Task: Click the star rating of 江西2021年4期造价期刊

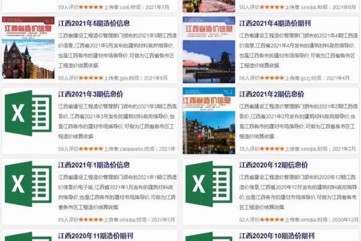Action: [272, 78]
